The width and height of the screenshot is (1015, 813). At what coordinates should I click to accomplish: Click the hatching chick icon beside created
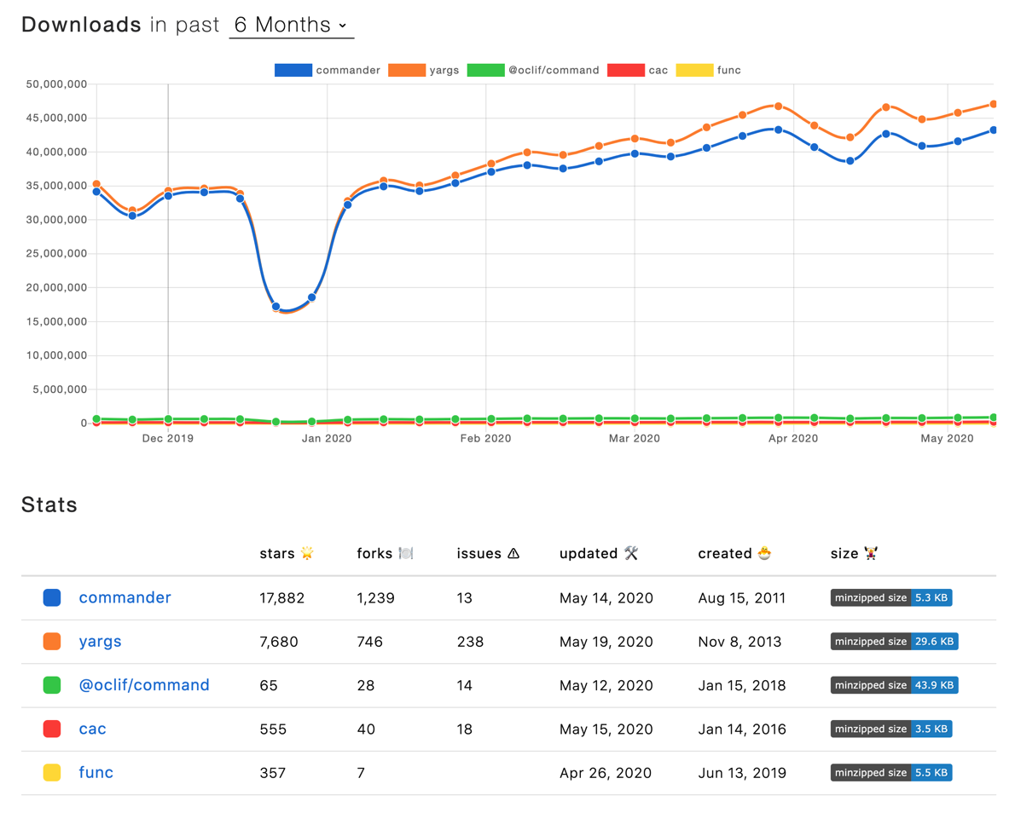coord(764,553)
